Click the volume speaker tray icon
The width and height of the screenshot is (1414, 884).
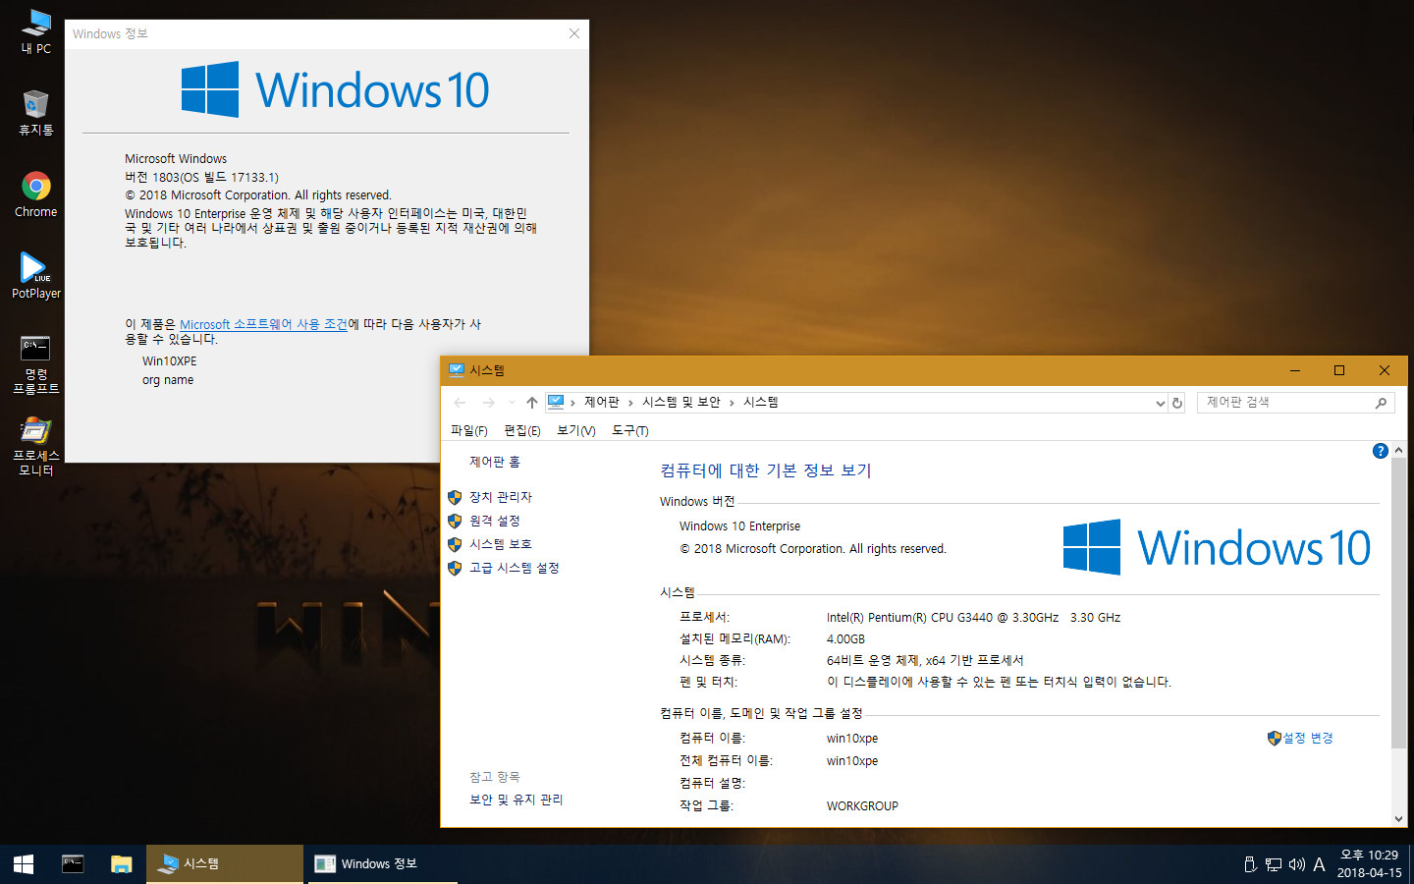coord(1296,864)
